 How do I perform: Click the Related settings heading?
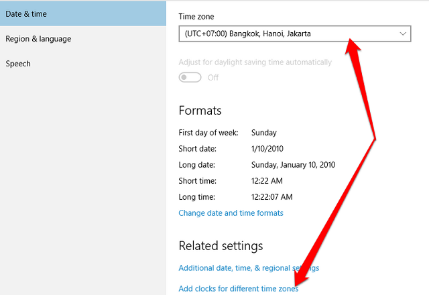click(221, 246)
